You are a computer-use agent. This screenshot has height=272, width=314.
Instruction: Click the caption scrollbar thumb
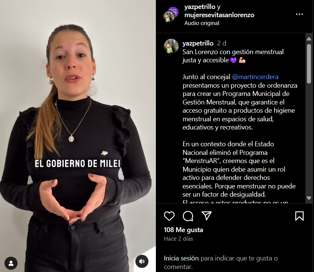tap(309, 63)
